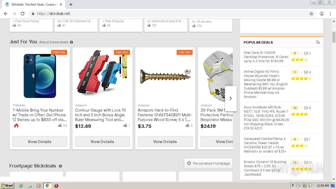Screen dimensions: 336x189
Task: Click the Start button on taskbar
Action: [x=7, y=186]
